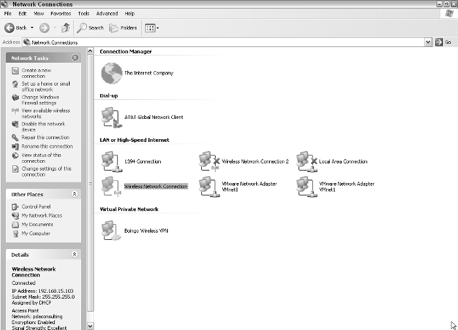This screenshot has height=330, width=458.
Task: Click Create a new connection link
Action: click(x=36, y=73)
